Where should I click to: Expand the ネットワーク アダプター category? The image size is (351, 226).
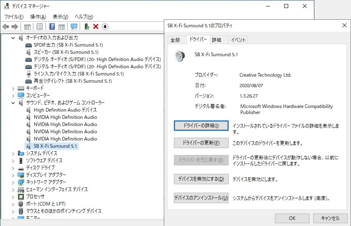click(x=13, y=182)
